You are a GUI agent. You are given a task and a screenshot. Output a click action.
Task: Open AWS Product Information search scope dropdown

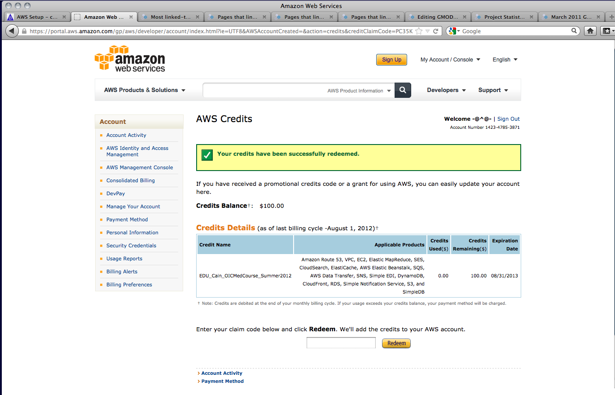click(359, 91)
